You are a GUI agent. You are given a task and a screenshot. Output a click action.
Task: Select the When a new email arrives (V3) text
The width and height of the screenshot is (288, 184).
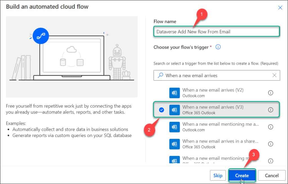213,107
